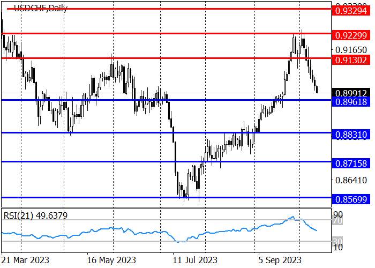Click the 0.87158 support level label
Screen dimensions: 375x268
pos(351,163)
